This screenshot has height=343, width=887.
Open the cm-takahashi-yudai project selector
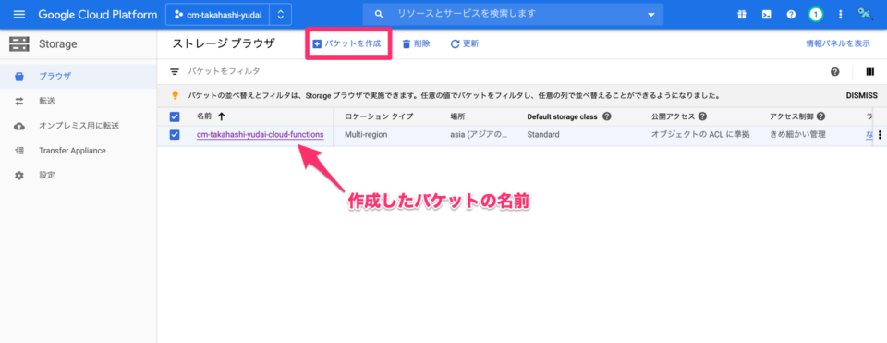click(218, 15)
